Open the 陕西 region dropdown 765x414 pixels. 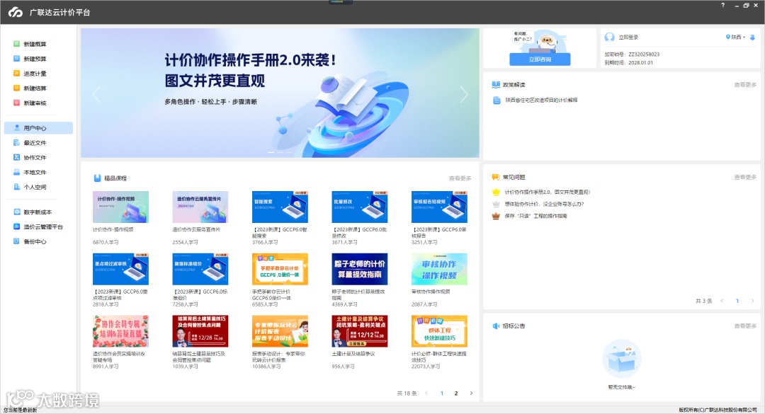[736, 37]
